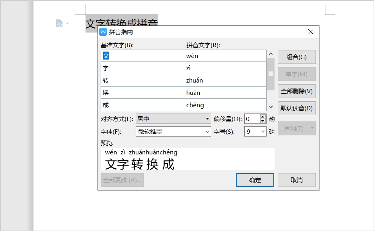Open the 字号 font size dropdown showing 9

point(263,131)
